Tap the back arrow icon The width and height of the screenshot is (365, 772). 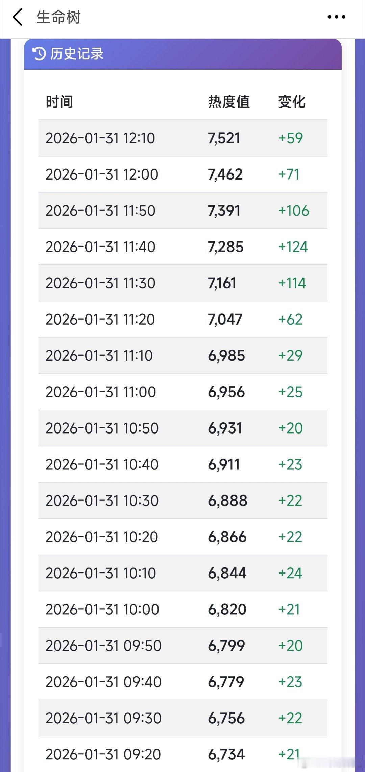[18, 17]
